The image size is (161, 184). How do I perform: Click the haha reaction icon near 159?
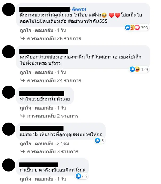coord(137,69)
